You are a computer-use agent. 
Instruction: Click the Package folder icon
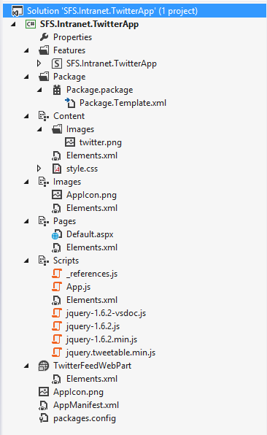(x=44, y=77)
